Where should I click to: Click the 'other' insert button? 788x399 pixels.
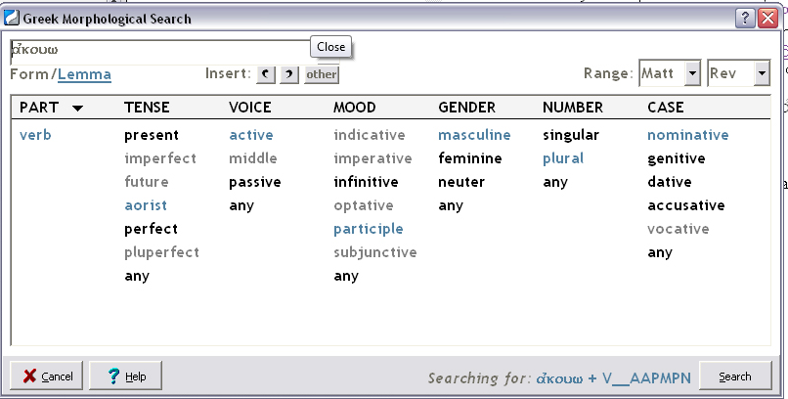[322, 74]
